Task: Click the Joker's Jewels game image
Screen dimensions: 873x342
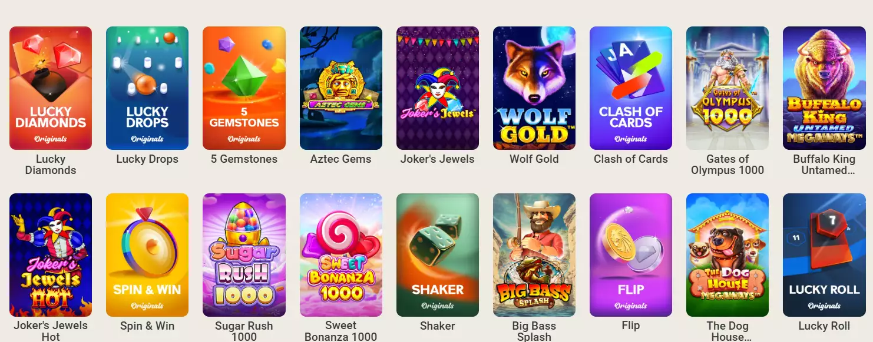Action: (438, 88)
